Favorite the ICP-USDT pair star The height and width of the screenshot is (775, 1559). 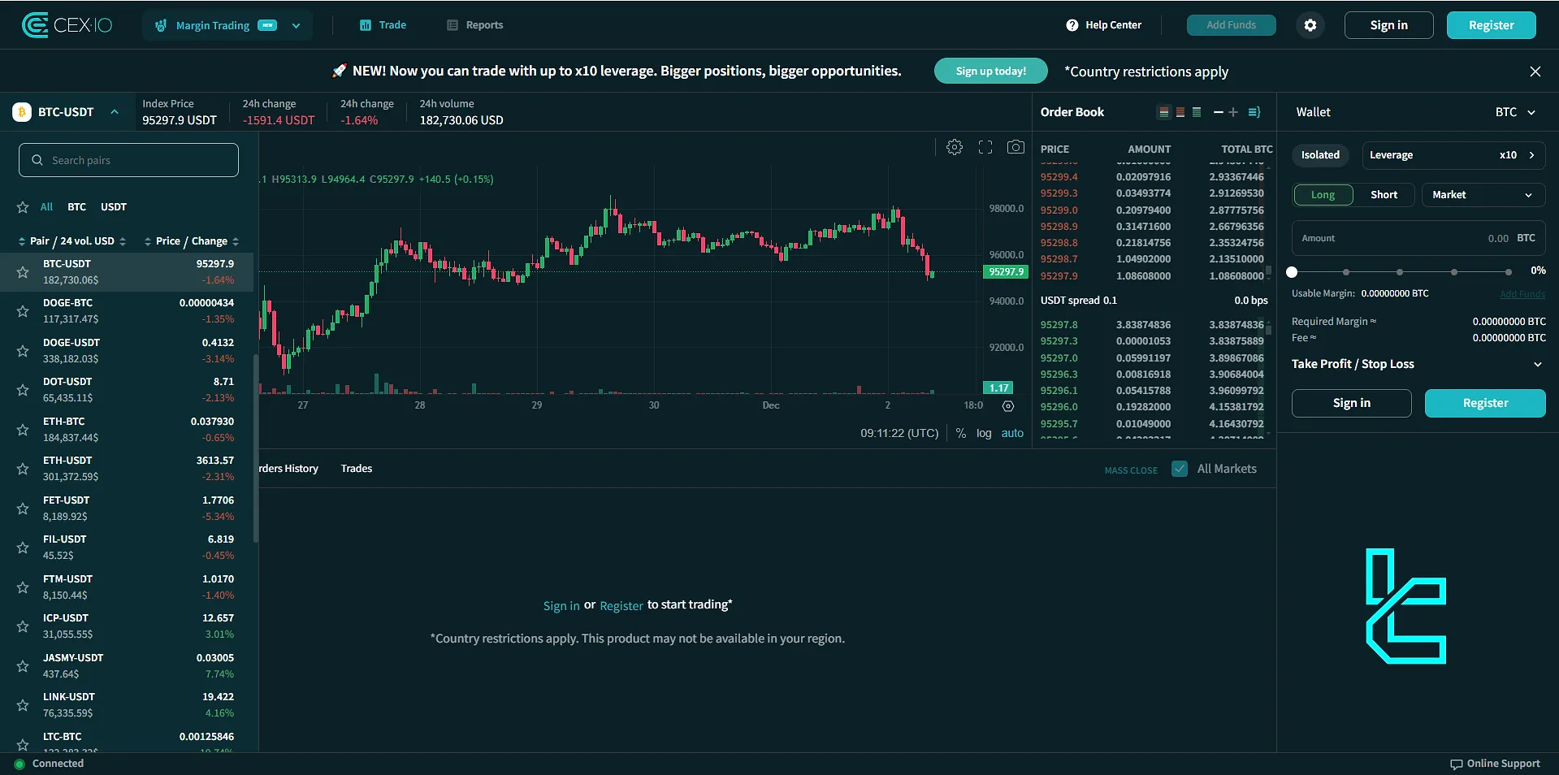(23, 626)
